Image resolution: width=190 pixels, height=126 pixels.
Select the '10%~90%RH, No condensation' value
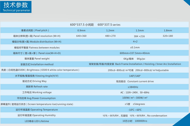tap(148, 116)
